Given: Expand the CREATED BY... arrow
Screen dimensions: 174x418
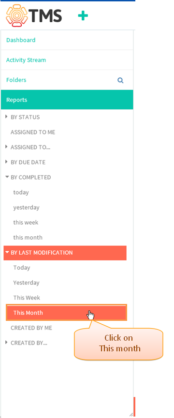Looking at the screenshot, I should (x=7, y=342).
